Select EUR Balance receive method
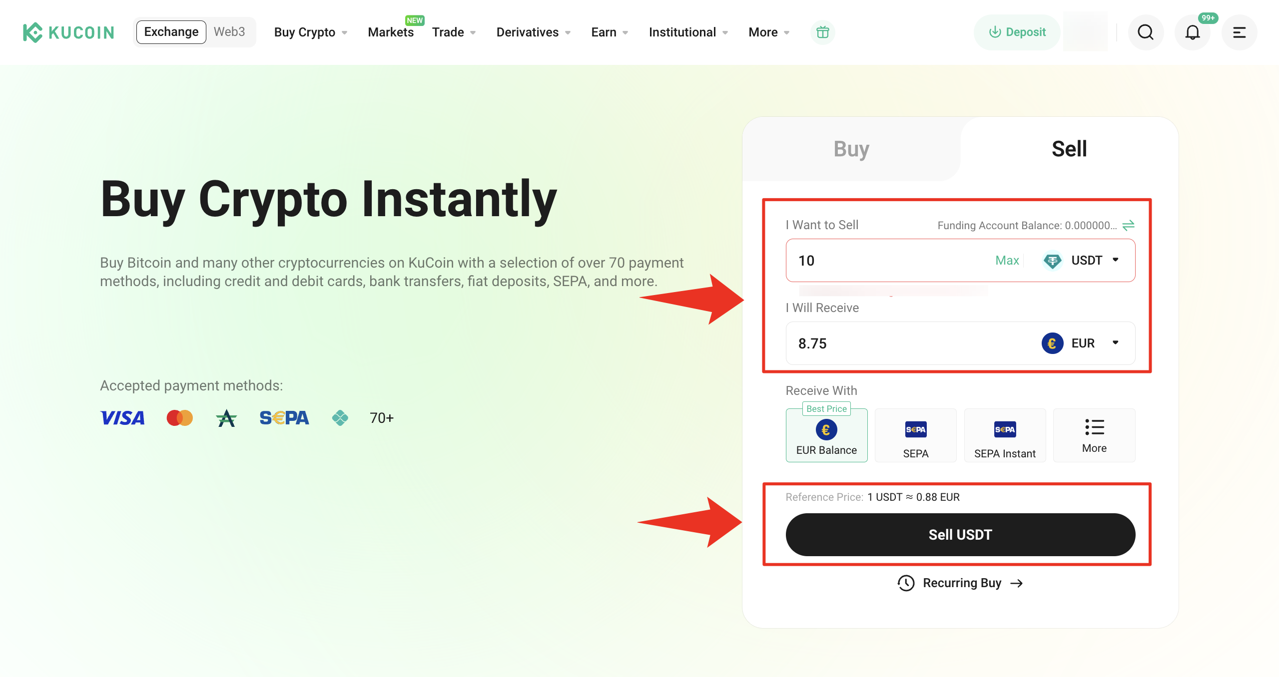 point(826,436)
